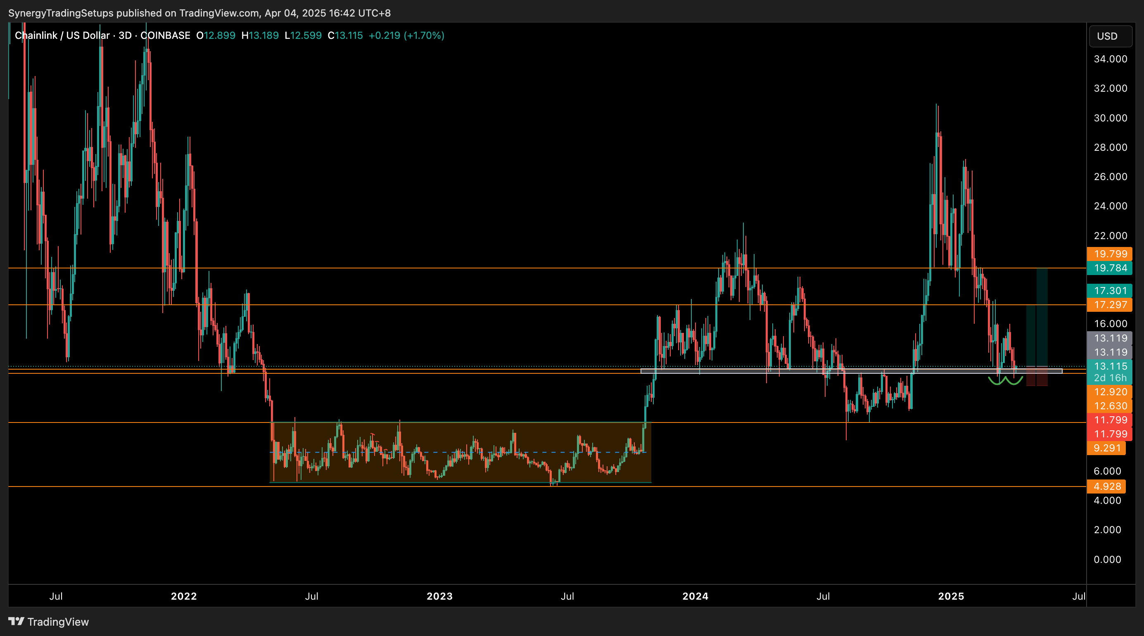Click the L12.599 low value in header
Image resolution: width=1144 pixels, height=636 pixels.
[303, 36]
